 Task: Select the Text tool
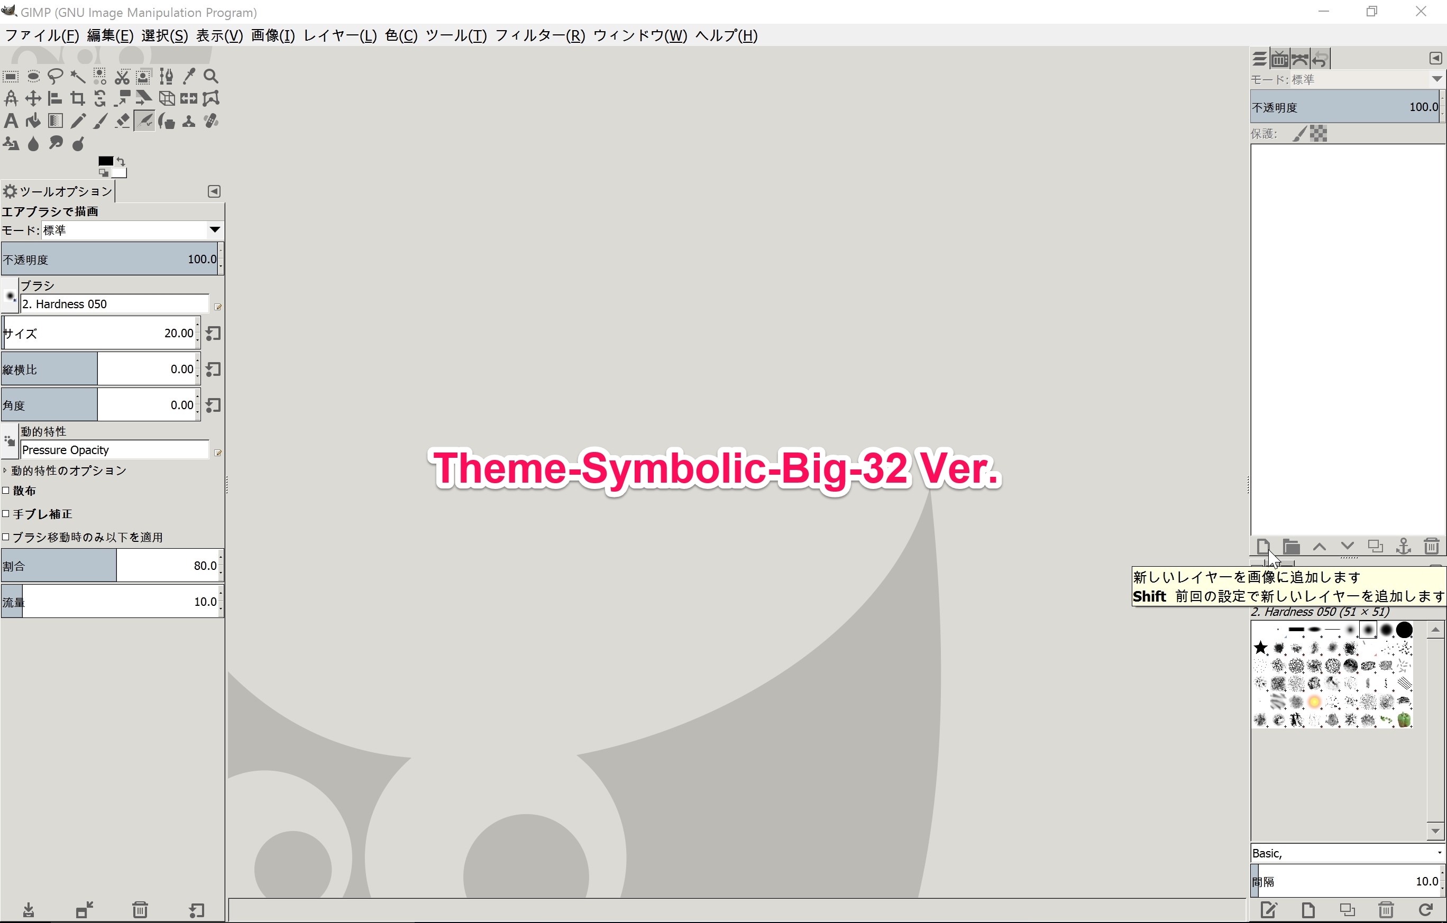pos(10,121)
